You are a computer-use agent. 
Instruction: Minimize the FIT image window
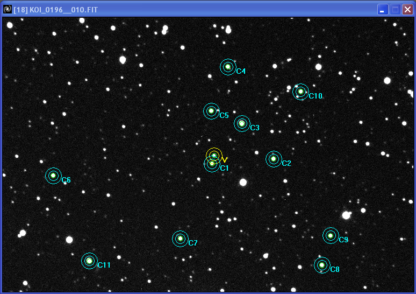[x=382, y=10]
